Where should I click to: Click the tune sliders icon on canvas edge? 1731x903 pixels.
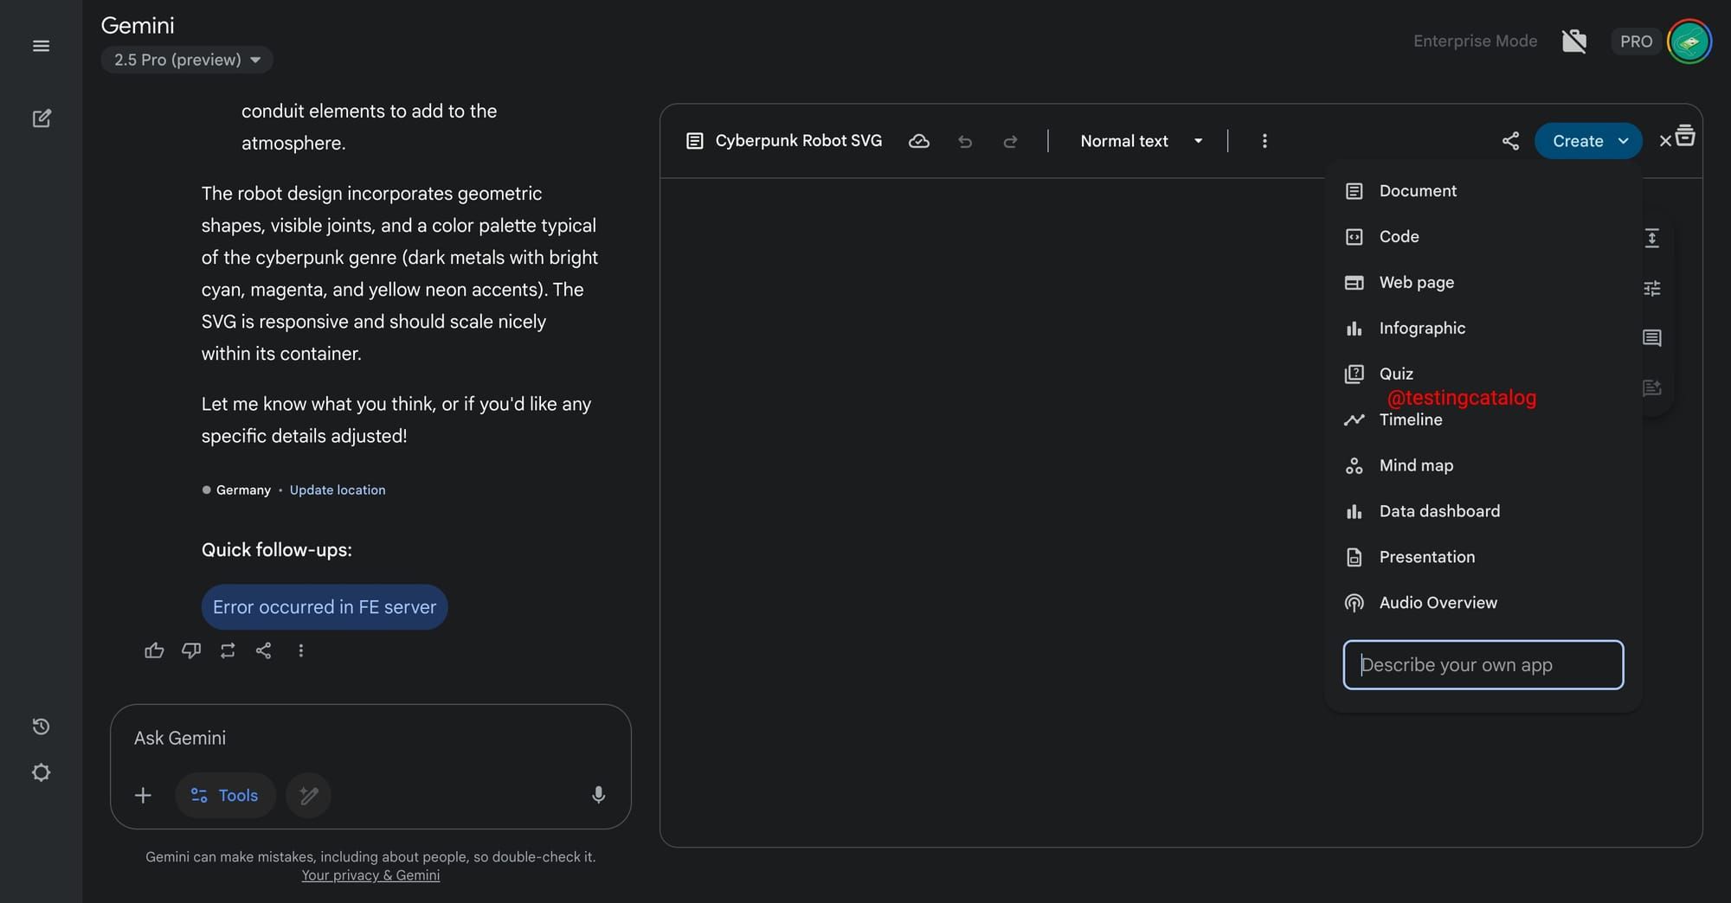pyautogui.click(x=1651, y=288)
